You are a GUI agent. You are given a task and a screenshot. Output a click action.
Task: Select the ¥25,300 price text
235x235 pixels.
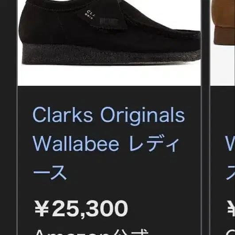[81, 208]
